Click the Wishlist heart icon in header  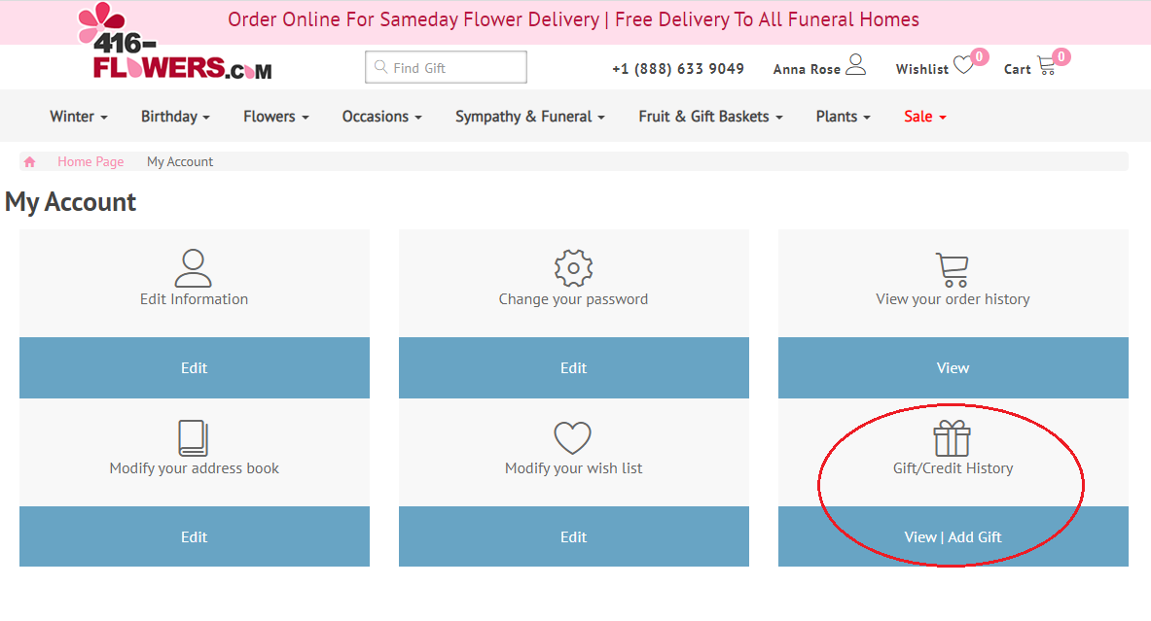tap(963, 66)
